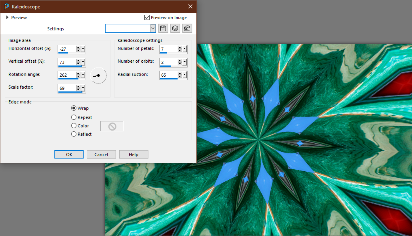
Task: Increase Number of petals with up arrow
Action: [x=180, y=47]
